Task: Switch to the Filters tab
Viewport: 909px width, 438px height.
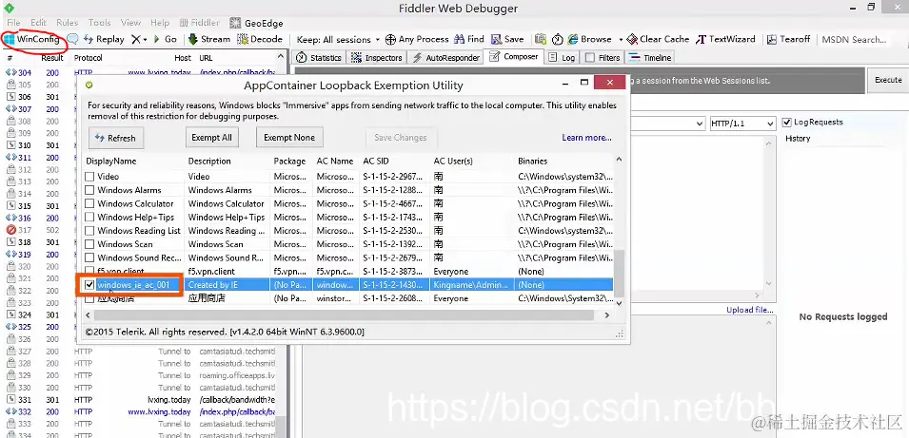Action: pyautogui.click(x=603, y=57)
